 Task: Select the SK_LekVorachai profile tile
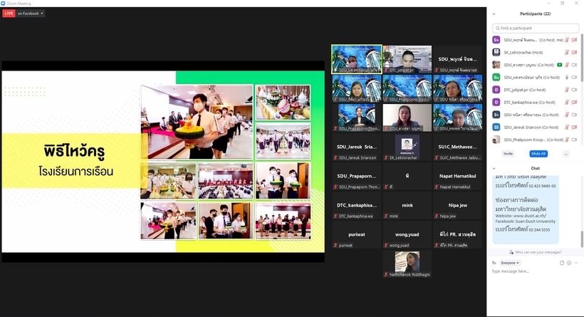[407, 147]
